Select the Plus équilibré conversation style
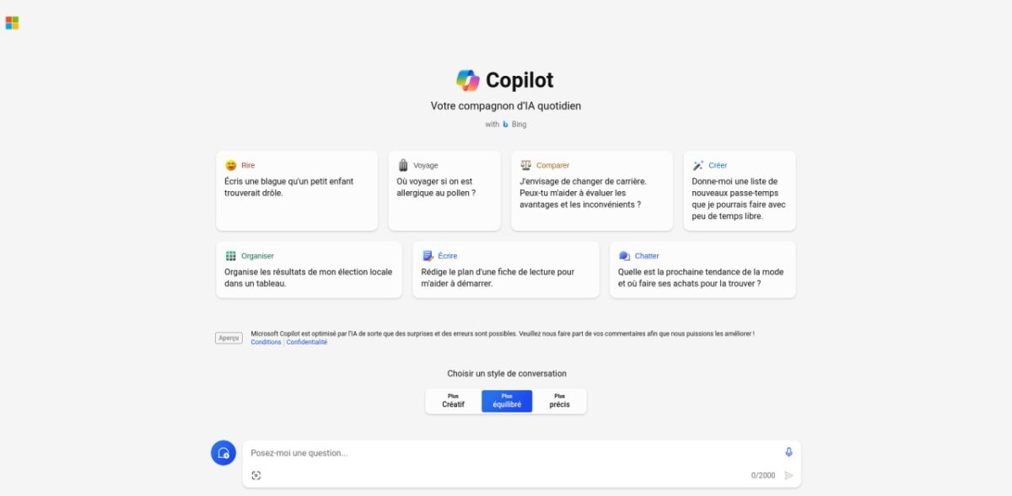Screen dimensions: 1012x496 507,401
